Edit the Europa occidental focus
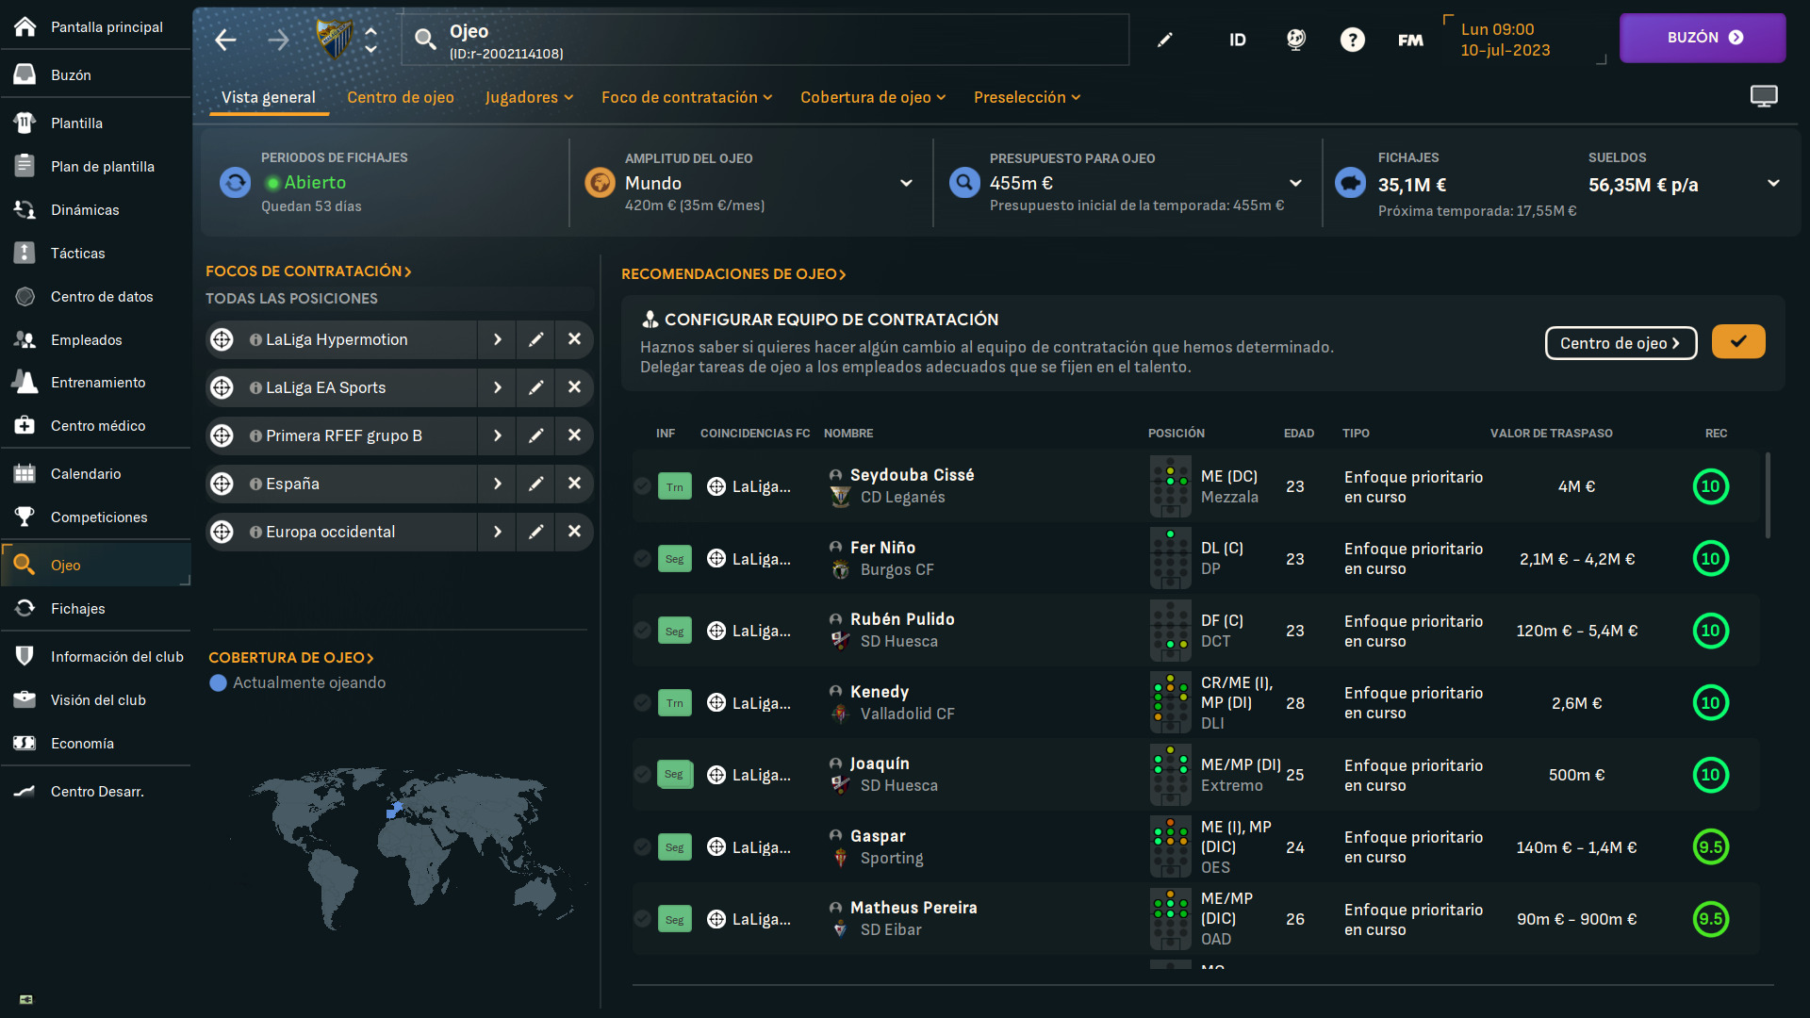The height and width of the screenshot is (1018, 1810). pyautogui.click(x=535, y=532)
